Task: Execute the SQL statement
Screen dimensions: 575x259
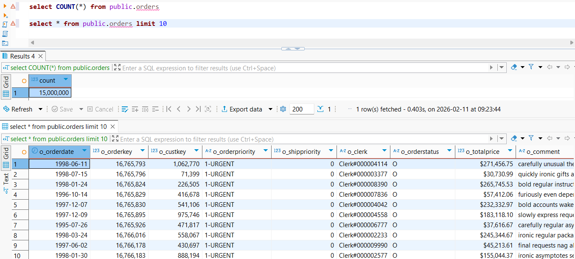Action: (x=5, y=6)
